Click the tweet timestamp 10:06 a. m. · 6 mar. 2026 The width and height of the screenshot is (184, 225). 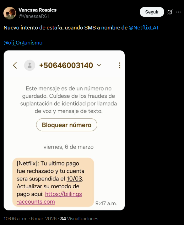(30, 219)
